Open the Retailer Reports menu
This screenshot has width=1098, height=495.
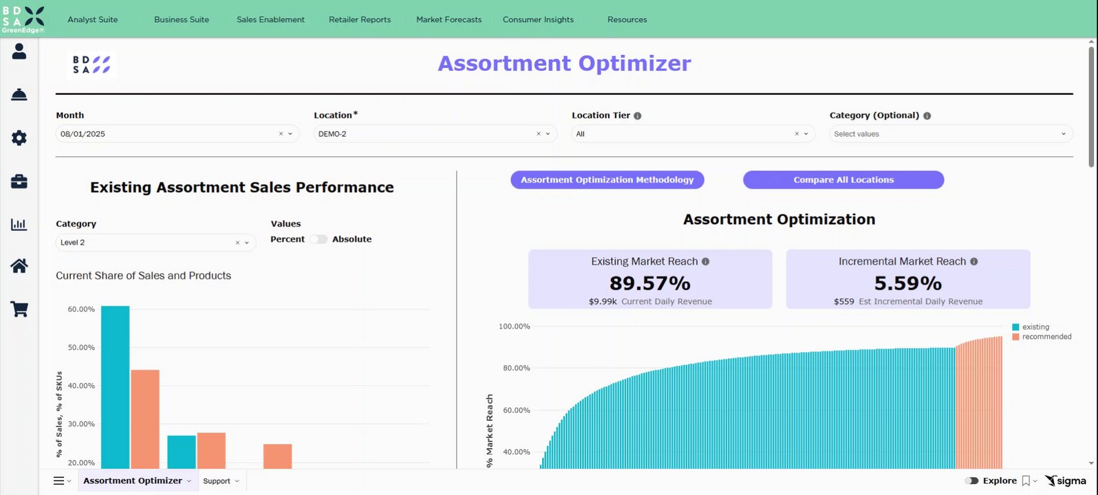click(x=360, y=20)
